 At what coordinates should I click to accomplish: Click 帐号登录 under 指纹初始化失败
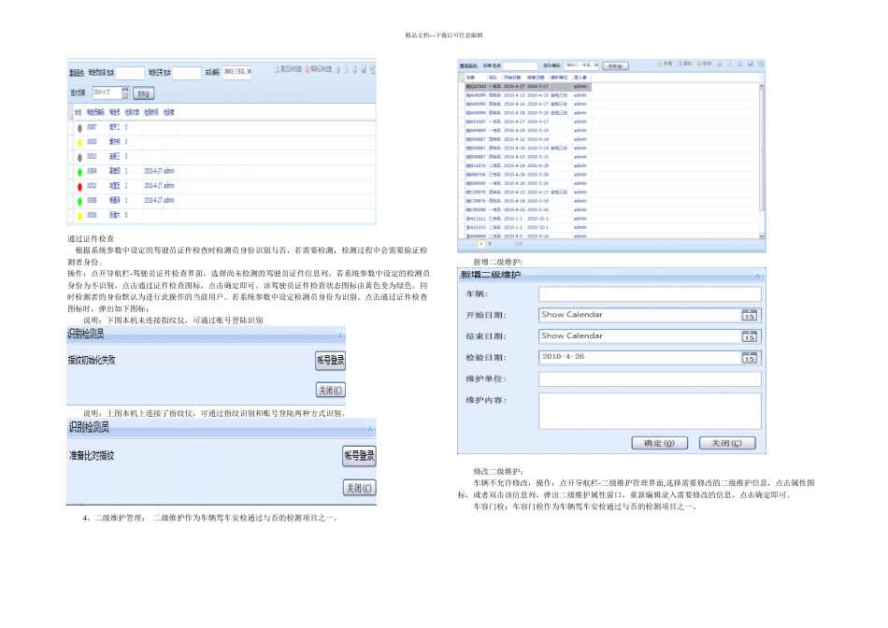click(331, 362)
